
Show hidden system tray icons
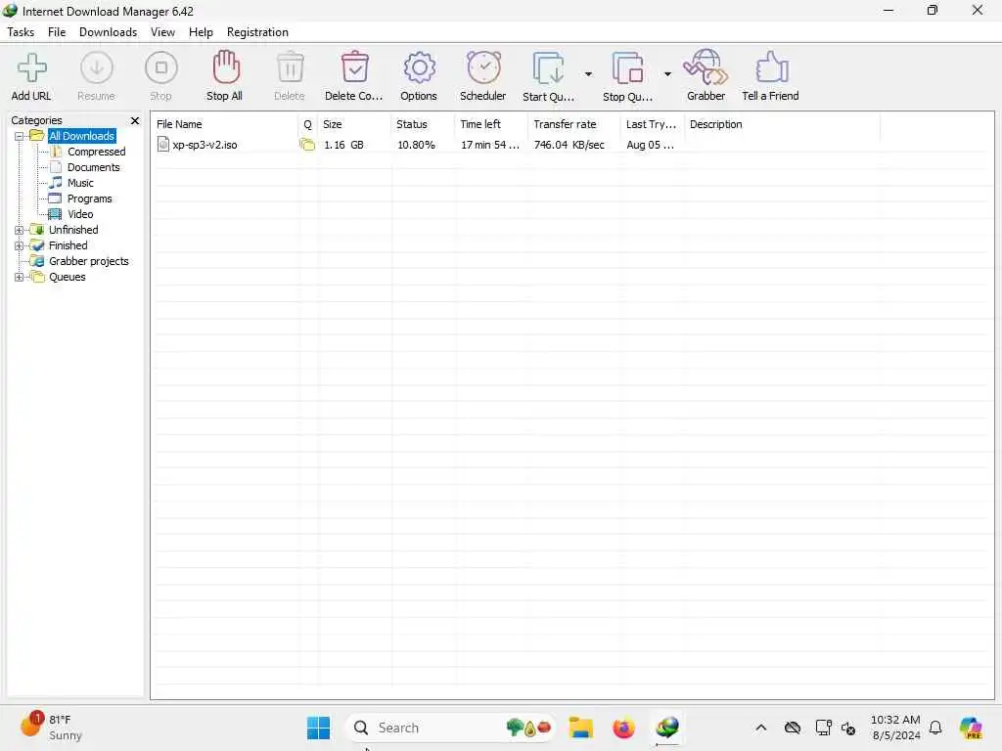pos(761,728)
